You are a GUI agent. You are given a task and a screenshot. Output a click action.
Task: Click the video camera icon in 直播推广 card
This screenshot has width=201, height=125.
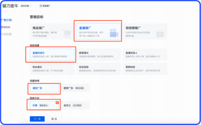tap(114, 33)
